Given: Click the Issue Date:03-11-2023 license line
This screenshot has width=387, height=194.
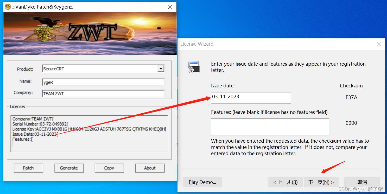Looking at the screenshot, I should [x=35, y=134].
